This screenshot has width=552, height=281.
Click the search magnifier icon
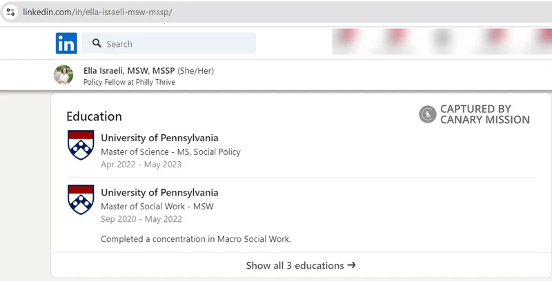click(97, 43)
